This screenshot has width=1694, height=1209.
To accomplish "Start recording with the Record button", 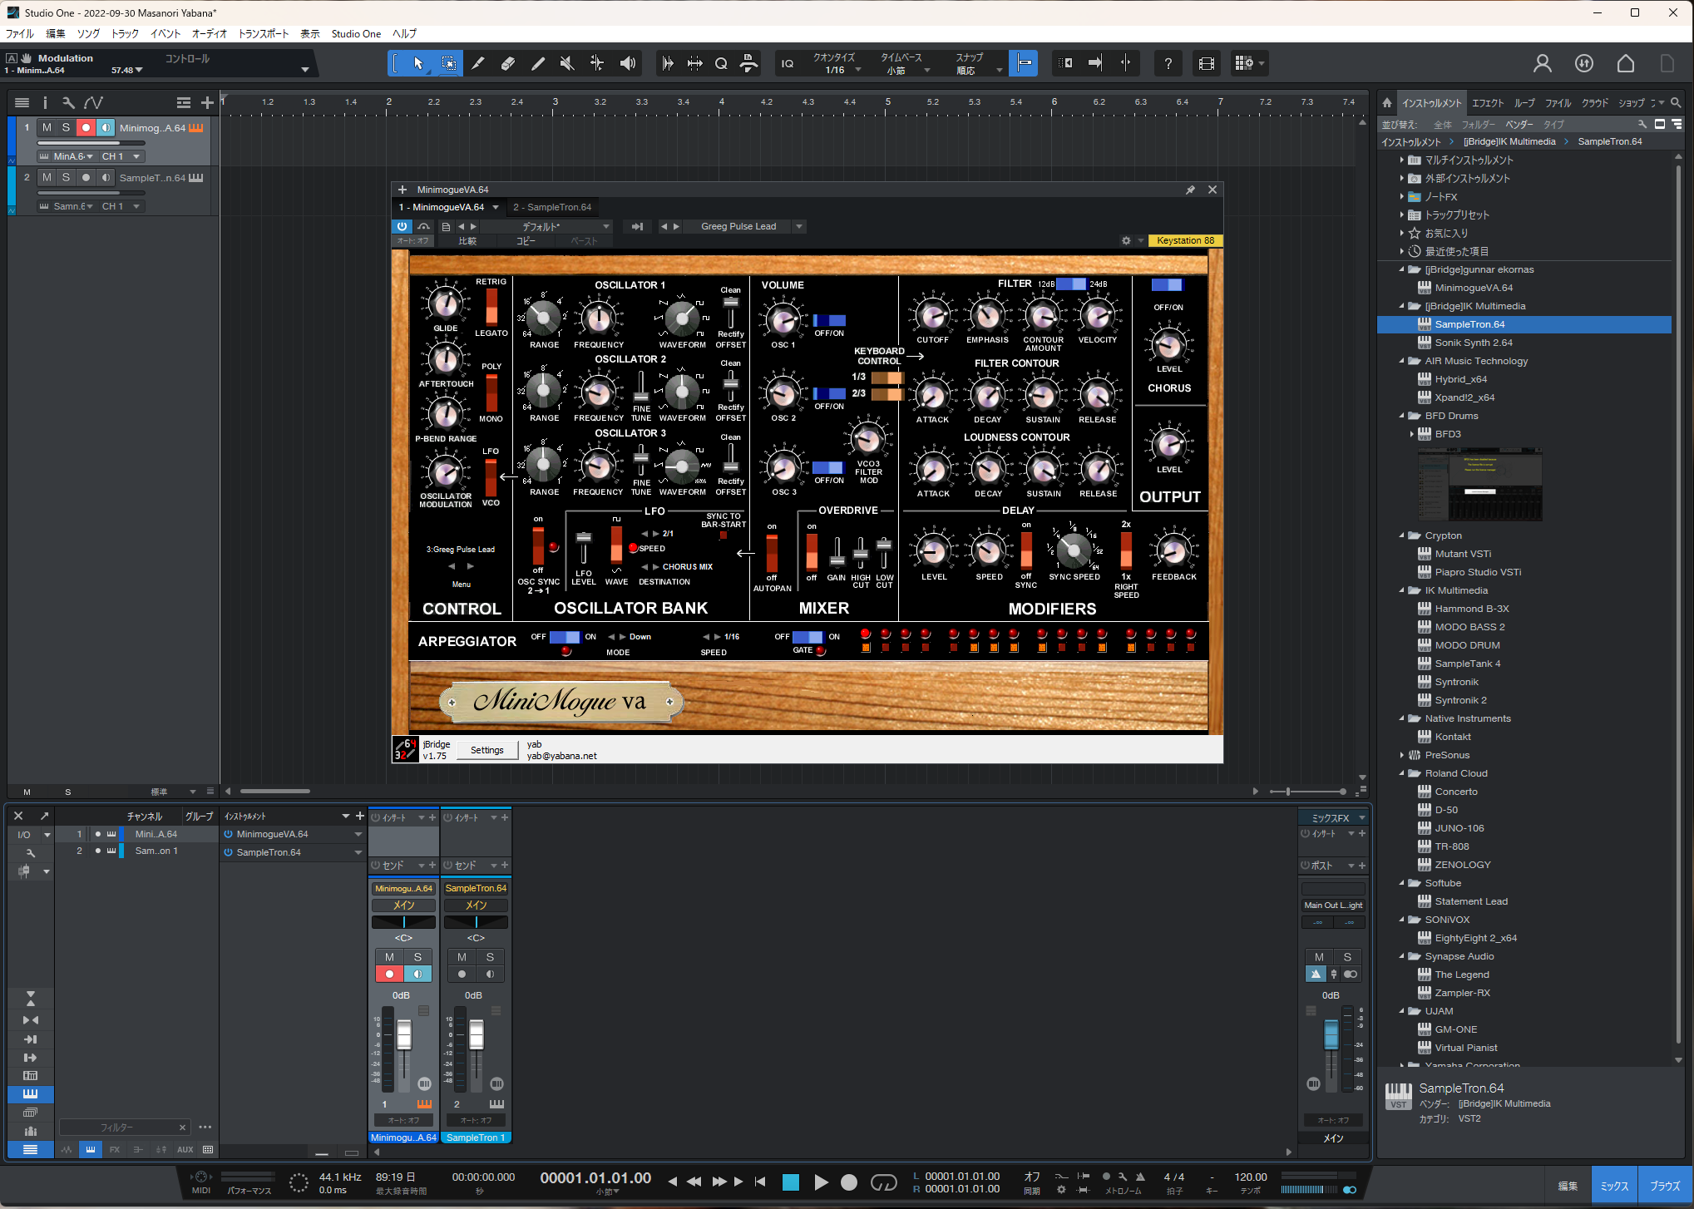I will click(849, 1182).
